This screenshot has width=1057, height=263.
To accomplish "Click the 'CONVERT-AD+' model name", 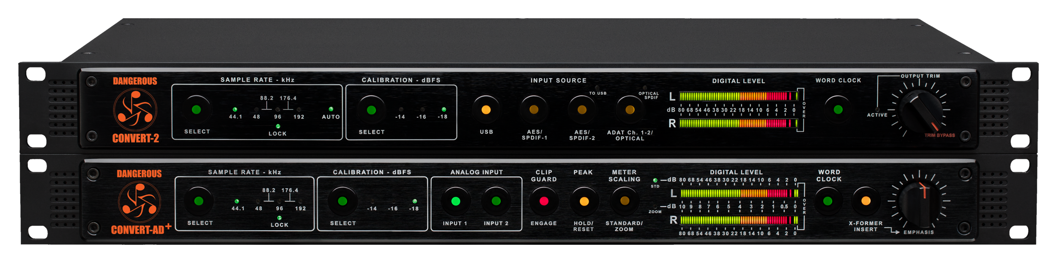I will pyautogui.click(x=141, y=229).
